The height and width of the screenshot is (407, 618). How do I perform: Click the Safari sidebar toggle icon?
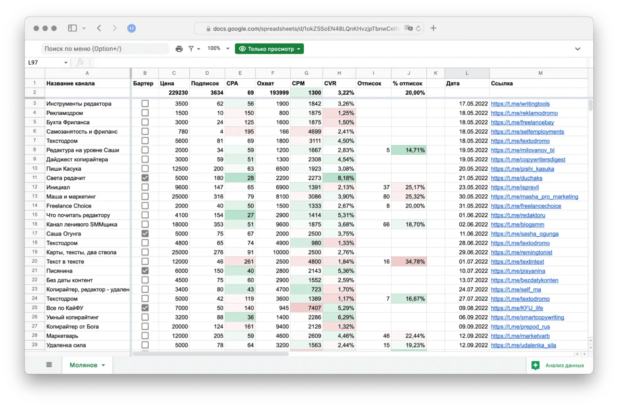pyautogui.click(x=72, y=28)
